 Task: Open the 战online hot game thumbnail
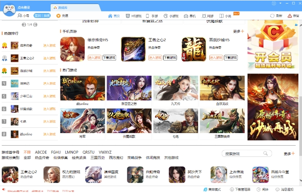[82, 88]
